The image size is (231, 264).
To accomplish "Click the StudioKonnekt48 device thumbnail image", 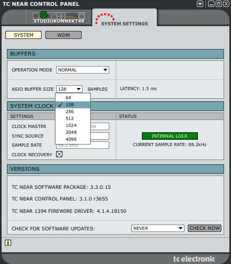I will [x=59, y=15].
